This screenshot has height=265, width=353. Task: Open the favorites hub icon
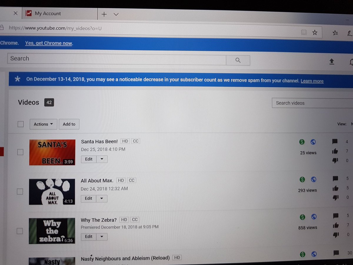tap(335, 33)
